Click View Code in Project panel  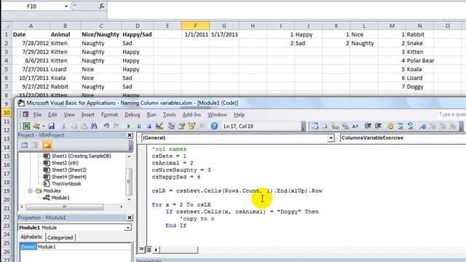24,146
